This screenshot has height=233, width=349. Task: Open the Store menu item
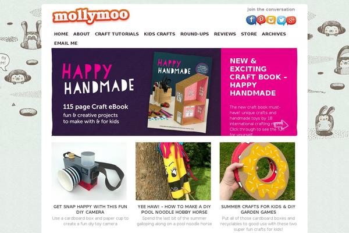tap(249, 34)
